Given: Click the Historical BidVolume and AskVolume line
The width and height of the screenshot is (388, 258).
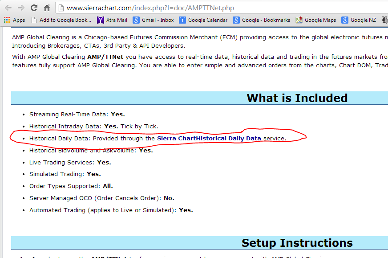Looking at the screenshot, I should pos(91,151).
